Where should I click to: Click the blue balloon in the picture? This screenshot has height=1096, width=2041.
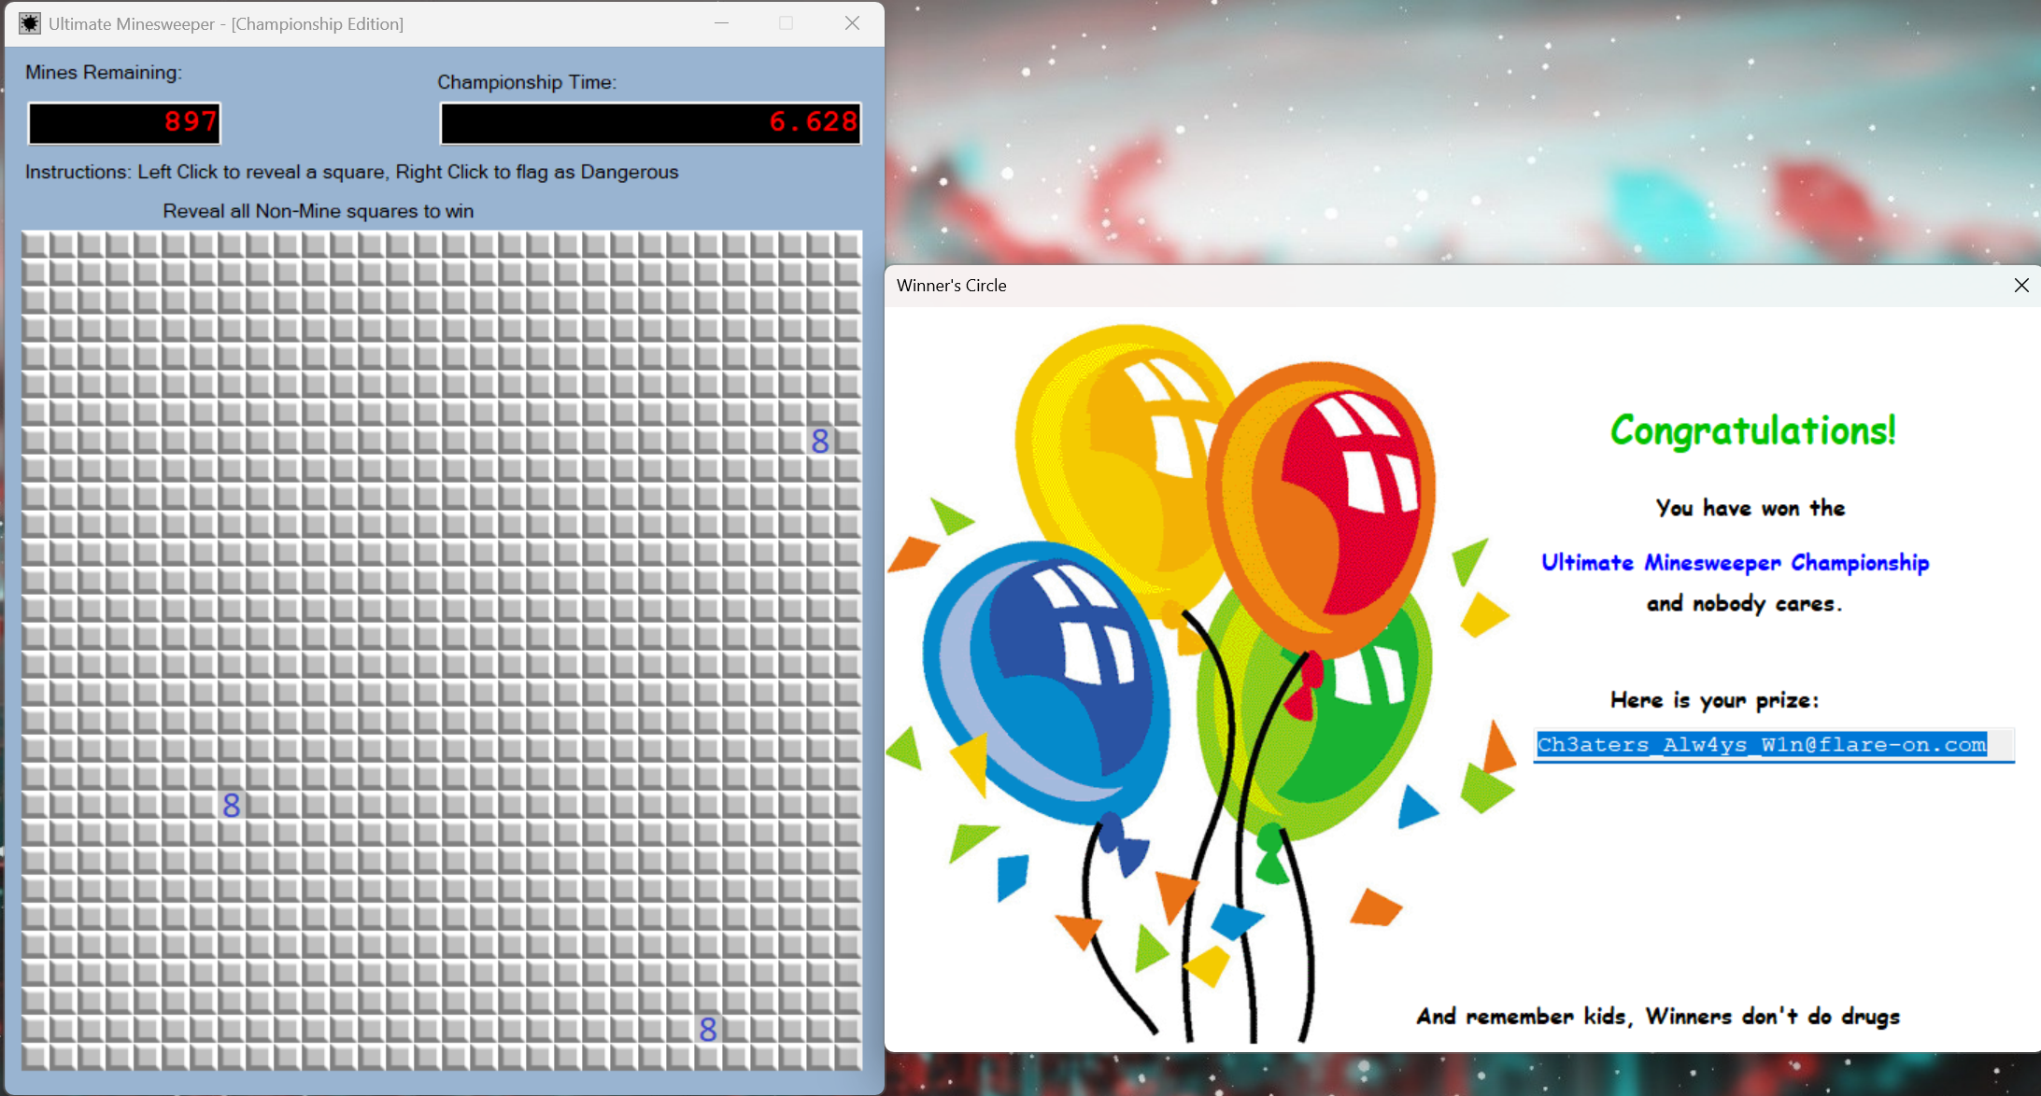[1046, 681]
